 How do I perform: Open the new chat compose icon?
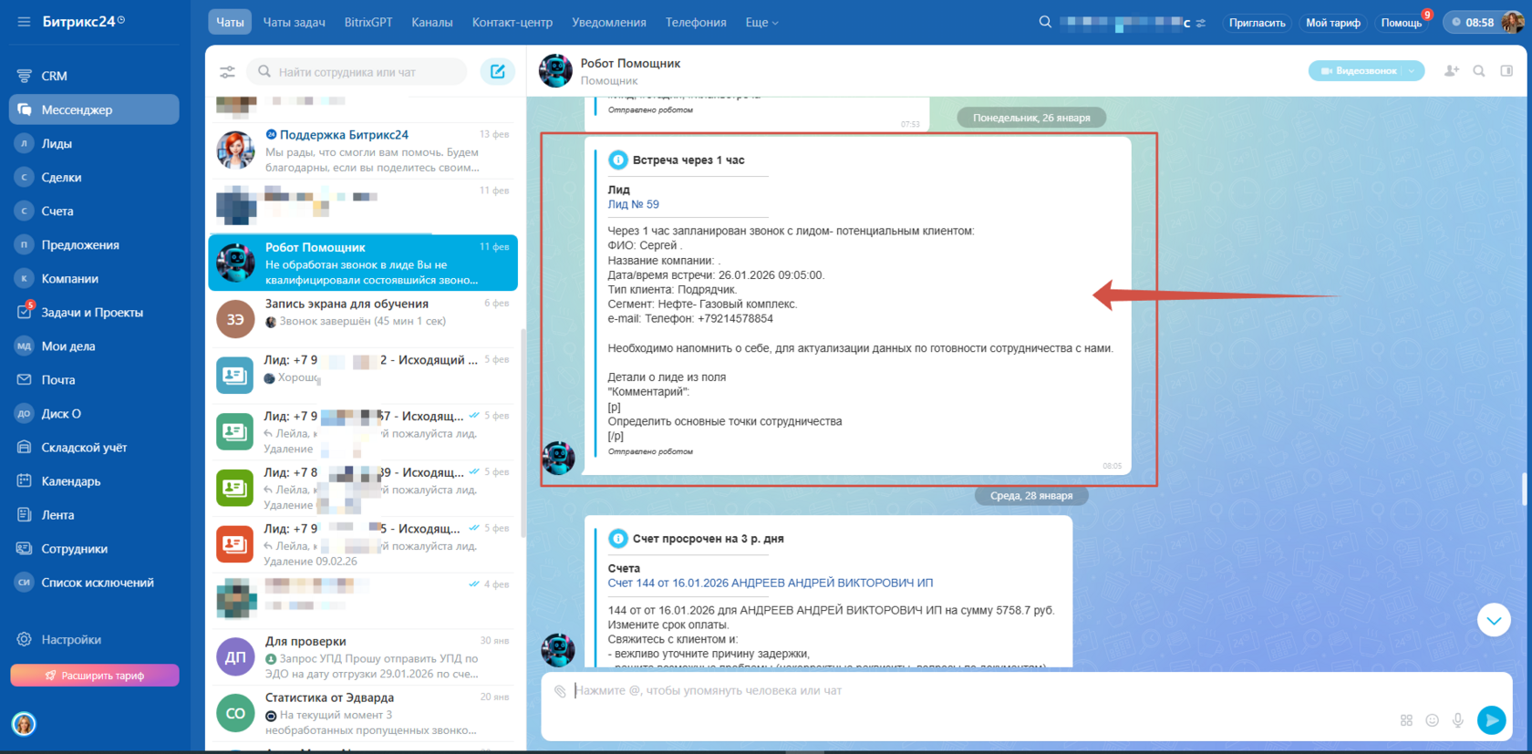pos(498,71)
